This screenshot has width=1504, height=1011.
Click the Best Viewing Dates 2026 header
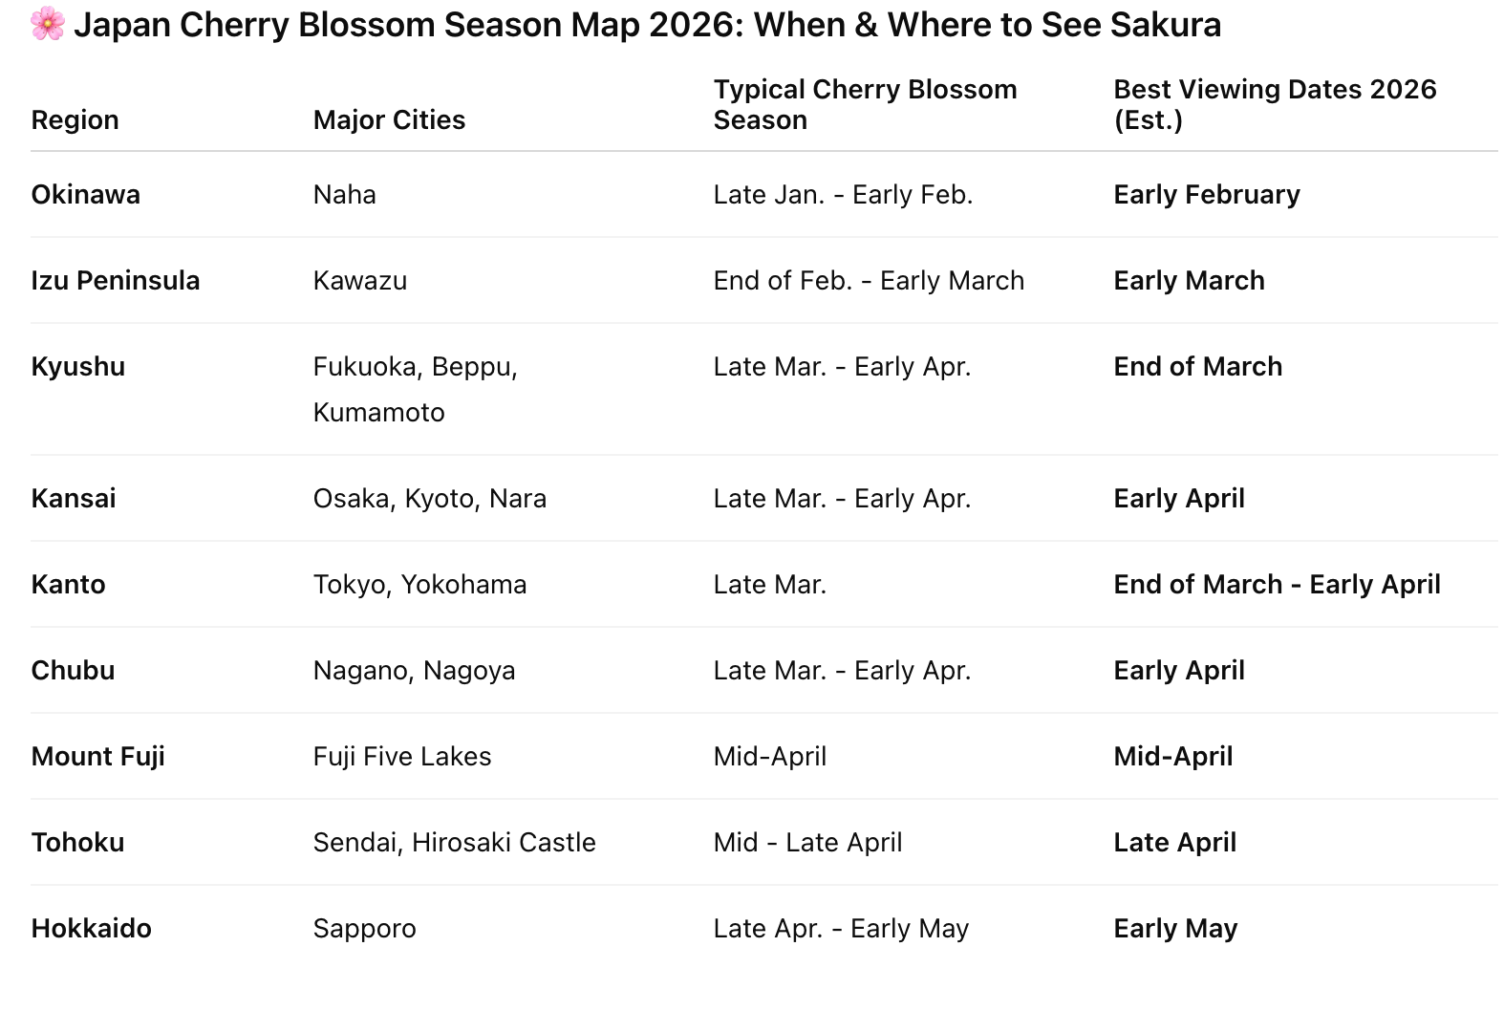pyautogui.click(x=1274, y=104)
